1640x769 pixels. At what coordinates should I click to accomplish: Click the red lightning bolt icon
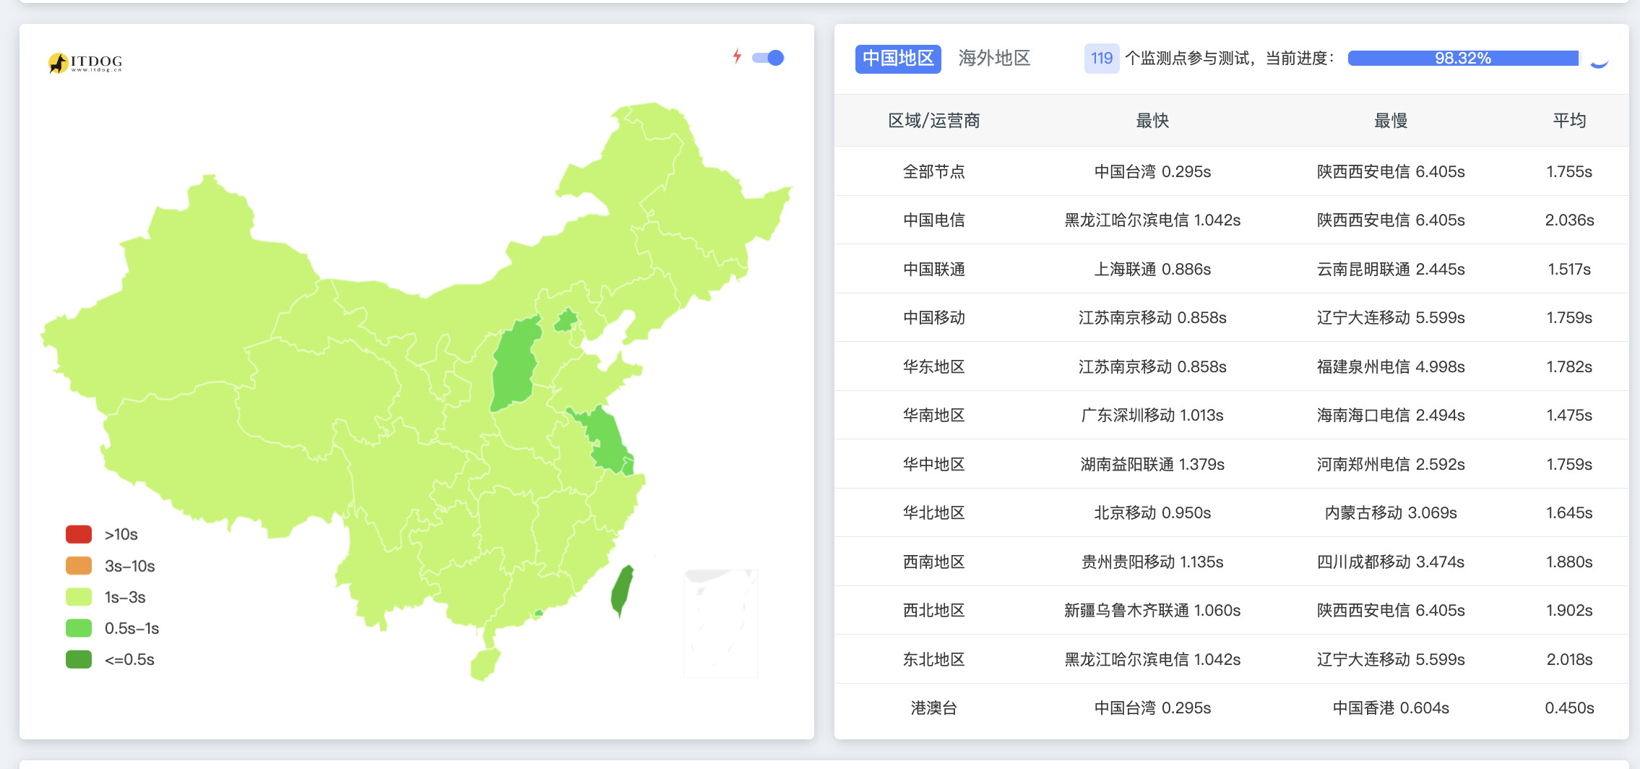pos(737,56)
